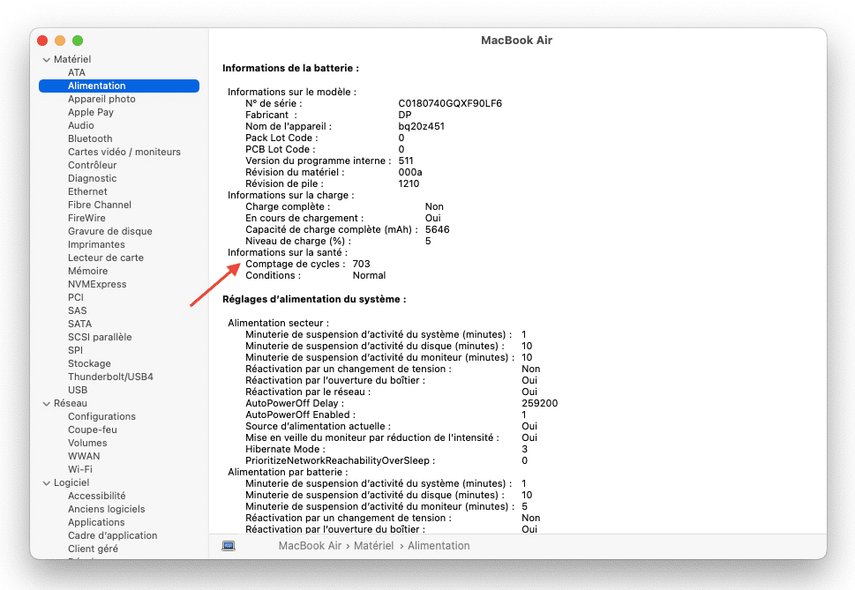Screen dimensions: 855x590
Task: Select WWAN in the sidebar
Action: pyautogui.click(x=84, y=456)
